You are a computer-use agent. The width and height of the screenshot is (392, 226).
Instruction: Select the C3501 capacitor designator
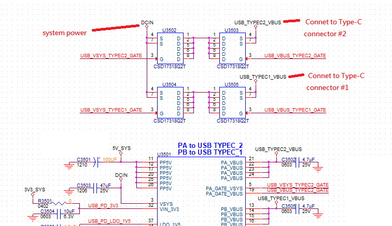coord(83,160)
